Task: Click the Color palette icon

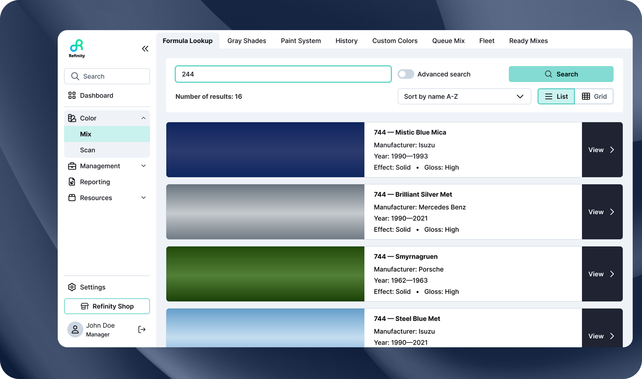Action: click(x=72, y=118)
